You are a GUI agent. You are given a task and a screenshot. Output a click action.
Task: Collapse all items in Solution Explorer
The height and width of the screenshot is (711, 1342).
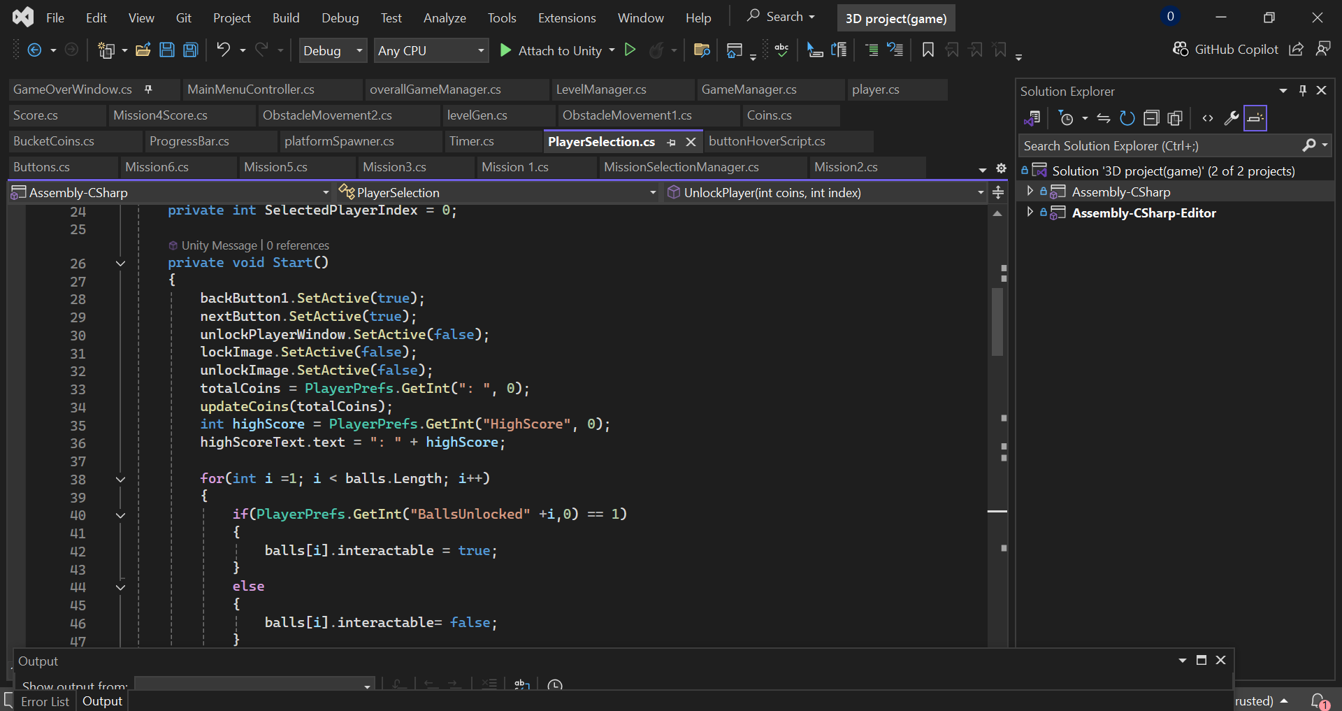[x=1151, y=118]
